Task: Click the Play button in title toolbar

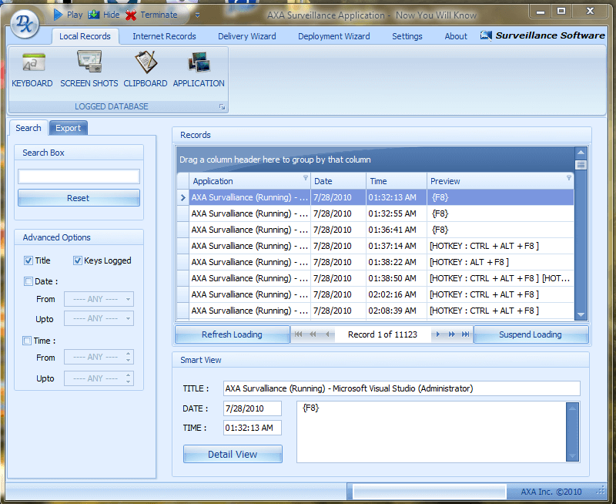Action: pos(68,15)
